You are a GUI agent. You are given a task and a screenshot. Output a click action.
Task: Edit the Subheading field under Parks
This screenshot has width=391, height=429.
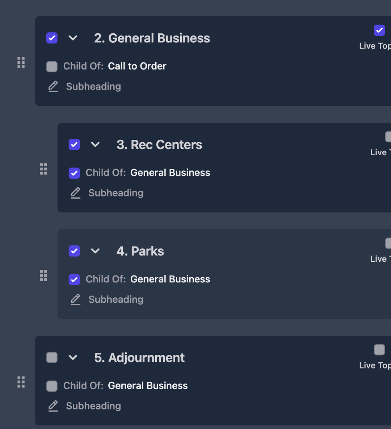116,300
